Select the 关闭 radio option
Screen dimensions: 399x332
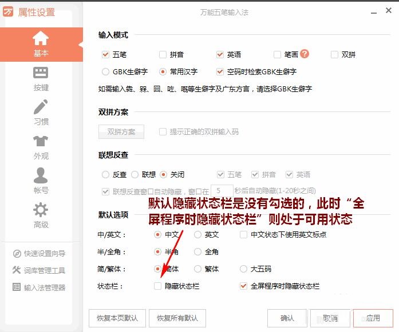click(163, 174)
